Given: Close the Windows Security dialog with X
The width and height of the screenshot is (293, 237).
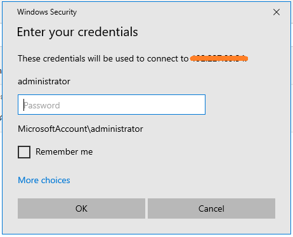Looking at the screenshot, I should [x=277, y=12].
